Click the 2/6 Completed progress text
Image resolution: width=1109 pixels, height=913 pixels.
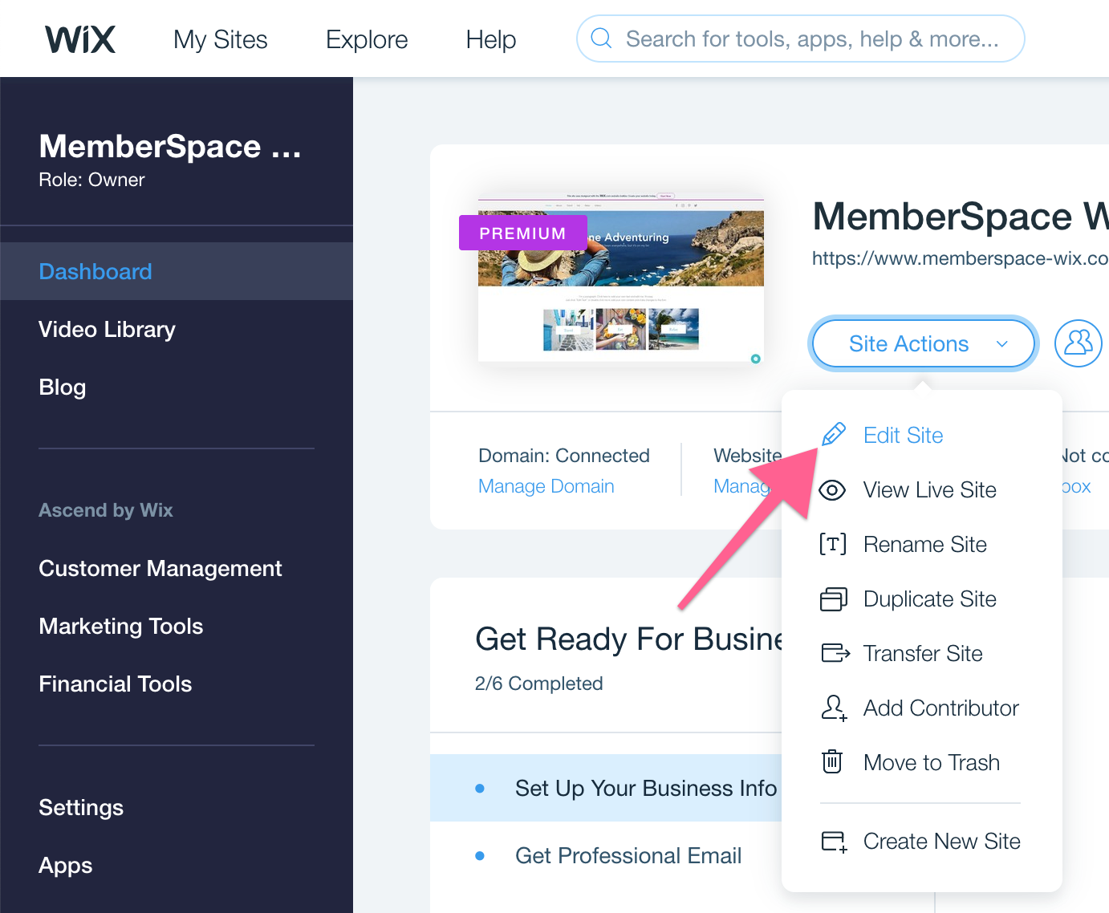pyautogui.click(x=538, y=684)
